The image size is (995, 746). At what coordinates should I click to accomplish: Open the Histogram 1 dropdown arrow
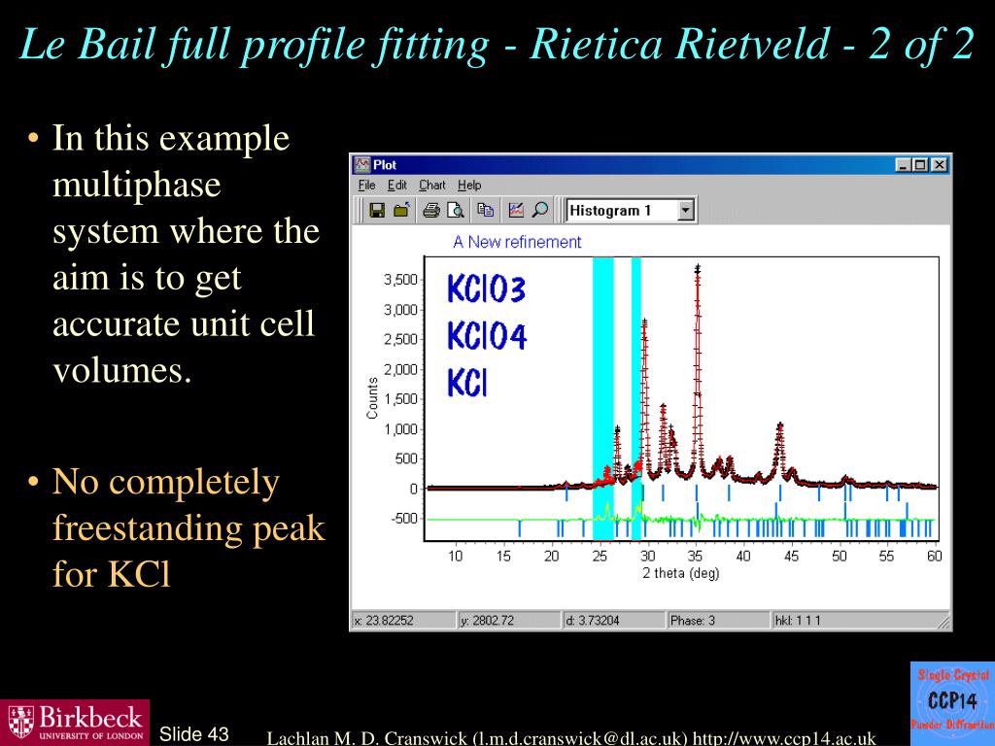click(x=685, y=211)
